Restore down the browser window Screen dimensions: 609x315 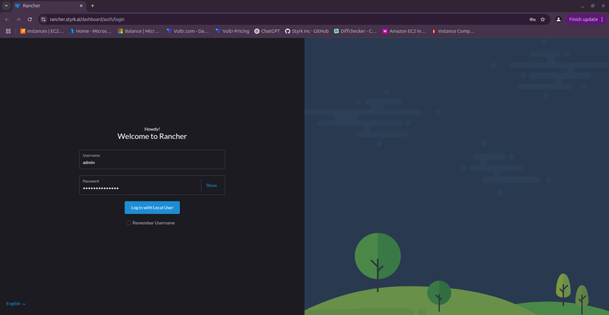coord(593,6)
